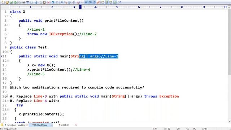Redo the last undone edit
The width and height of the screenshot is (231, 130).
point(57,3)
